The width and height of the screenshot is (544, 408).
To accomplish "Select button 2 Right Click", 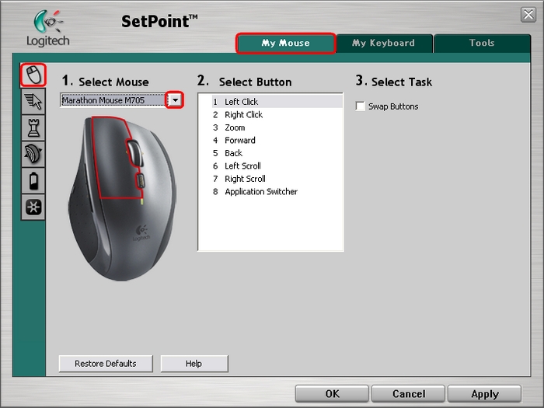I will pyautogui.click(x=277, y=114).
